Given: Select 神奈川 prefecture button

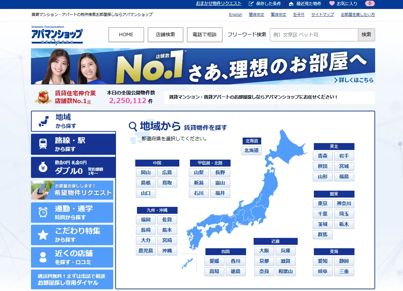Looking at the screenshot, I should pyautogui.click(x=344, y=203).
